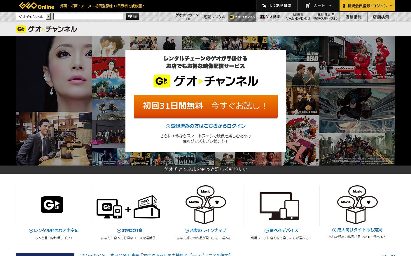Click the question mark FAQ icon
Screen dimensions: 411x256
[x=264, y=6]
